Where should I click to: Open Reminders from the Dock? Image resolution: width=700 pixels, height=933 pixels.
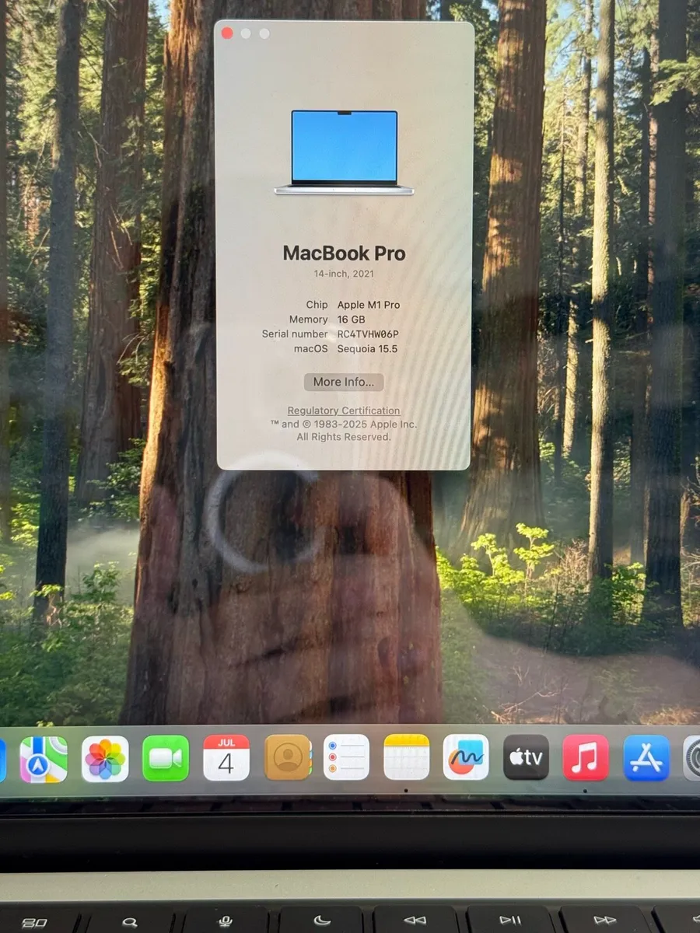coord(346,757)
